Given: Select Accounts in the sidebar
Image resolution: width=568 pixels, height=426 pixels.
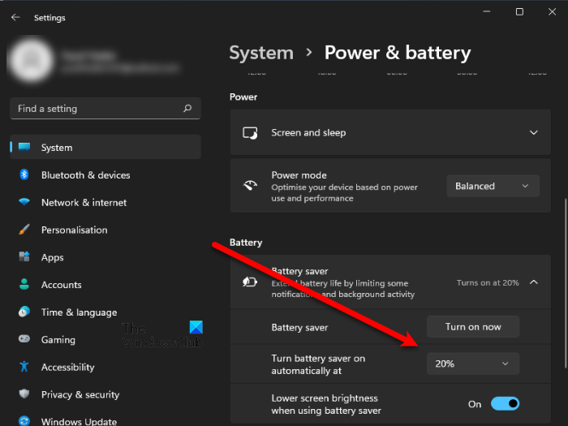Looking at the screenshot, I should tap(62, 285).
